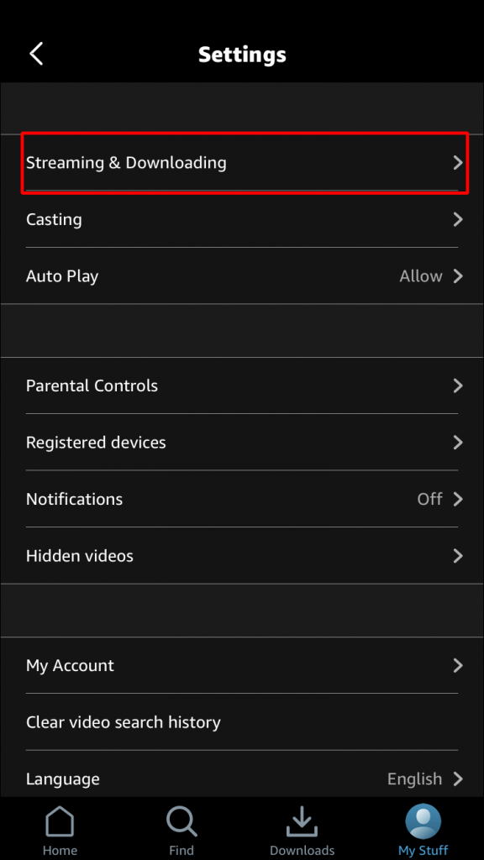Expand the Casting options

pyautogui.click(x=242, y=219)
